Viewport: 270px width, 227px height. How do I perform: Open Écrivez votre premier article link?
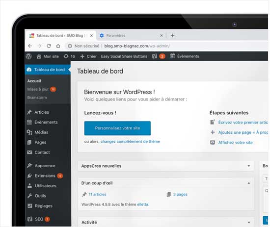point(243,122)
